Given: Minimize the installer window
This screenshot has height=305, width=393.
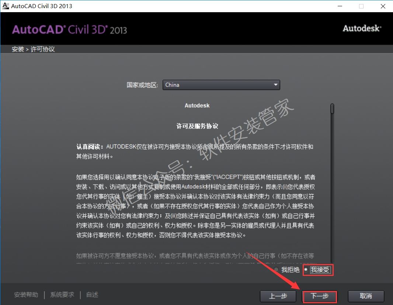Looking at the screenshot, I should 340,6.
